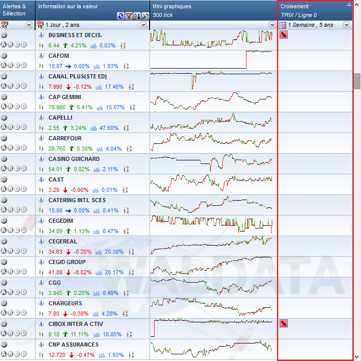Click CAST price 3.29
361x361 pixels.
(x=54, y=190)
